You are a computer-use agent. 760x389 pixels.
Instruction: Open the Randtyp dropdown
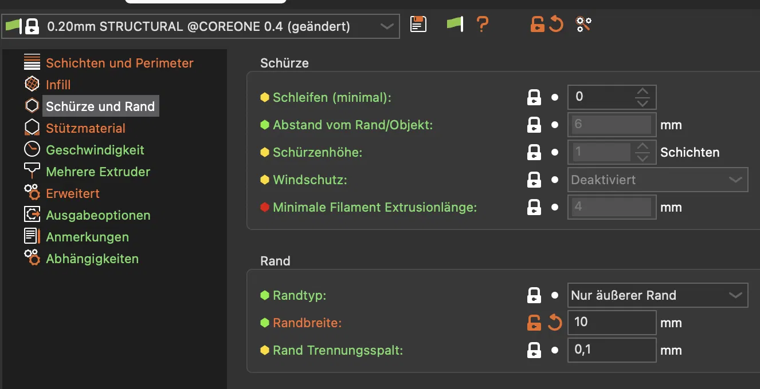[657, 295]
